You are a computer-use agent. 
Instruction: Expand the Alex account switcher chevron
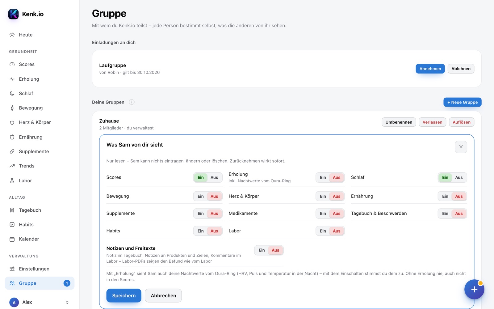point(67,303)
